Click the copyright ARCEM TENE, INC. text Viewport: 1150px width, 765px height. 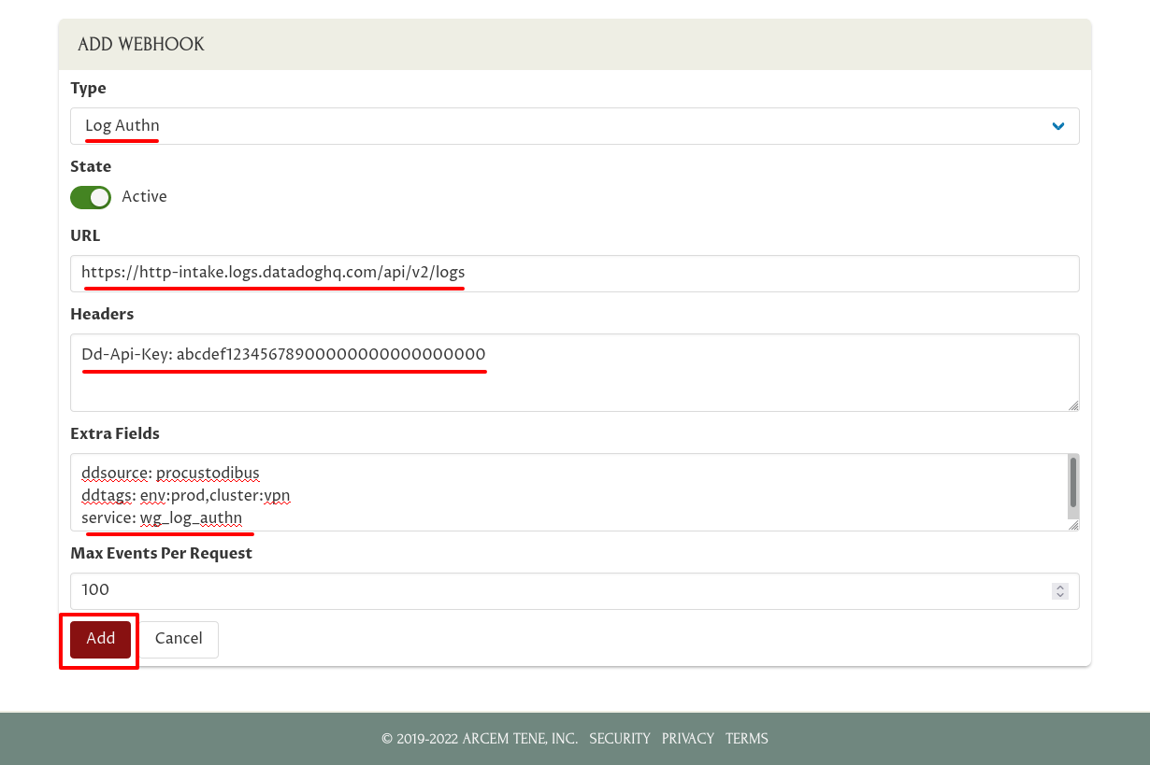pos(480,739)
